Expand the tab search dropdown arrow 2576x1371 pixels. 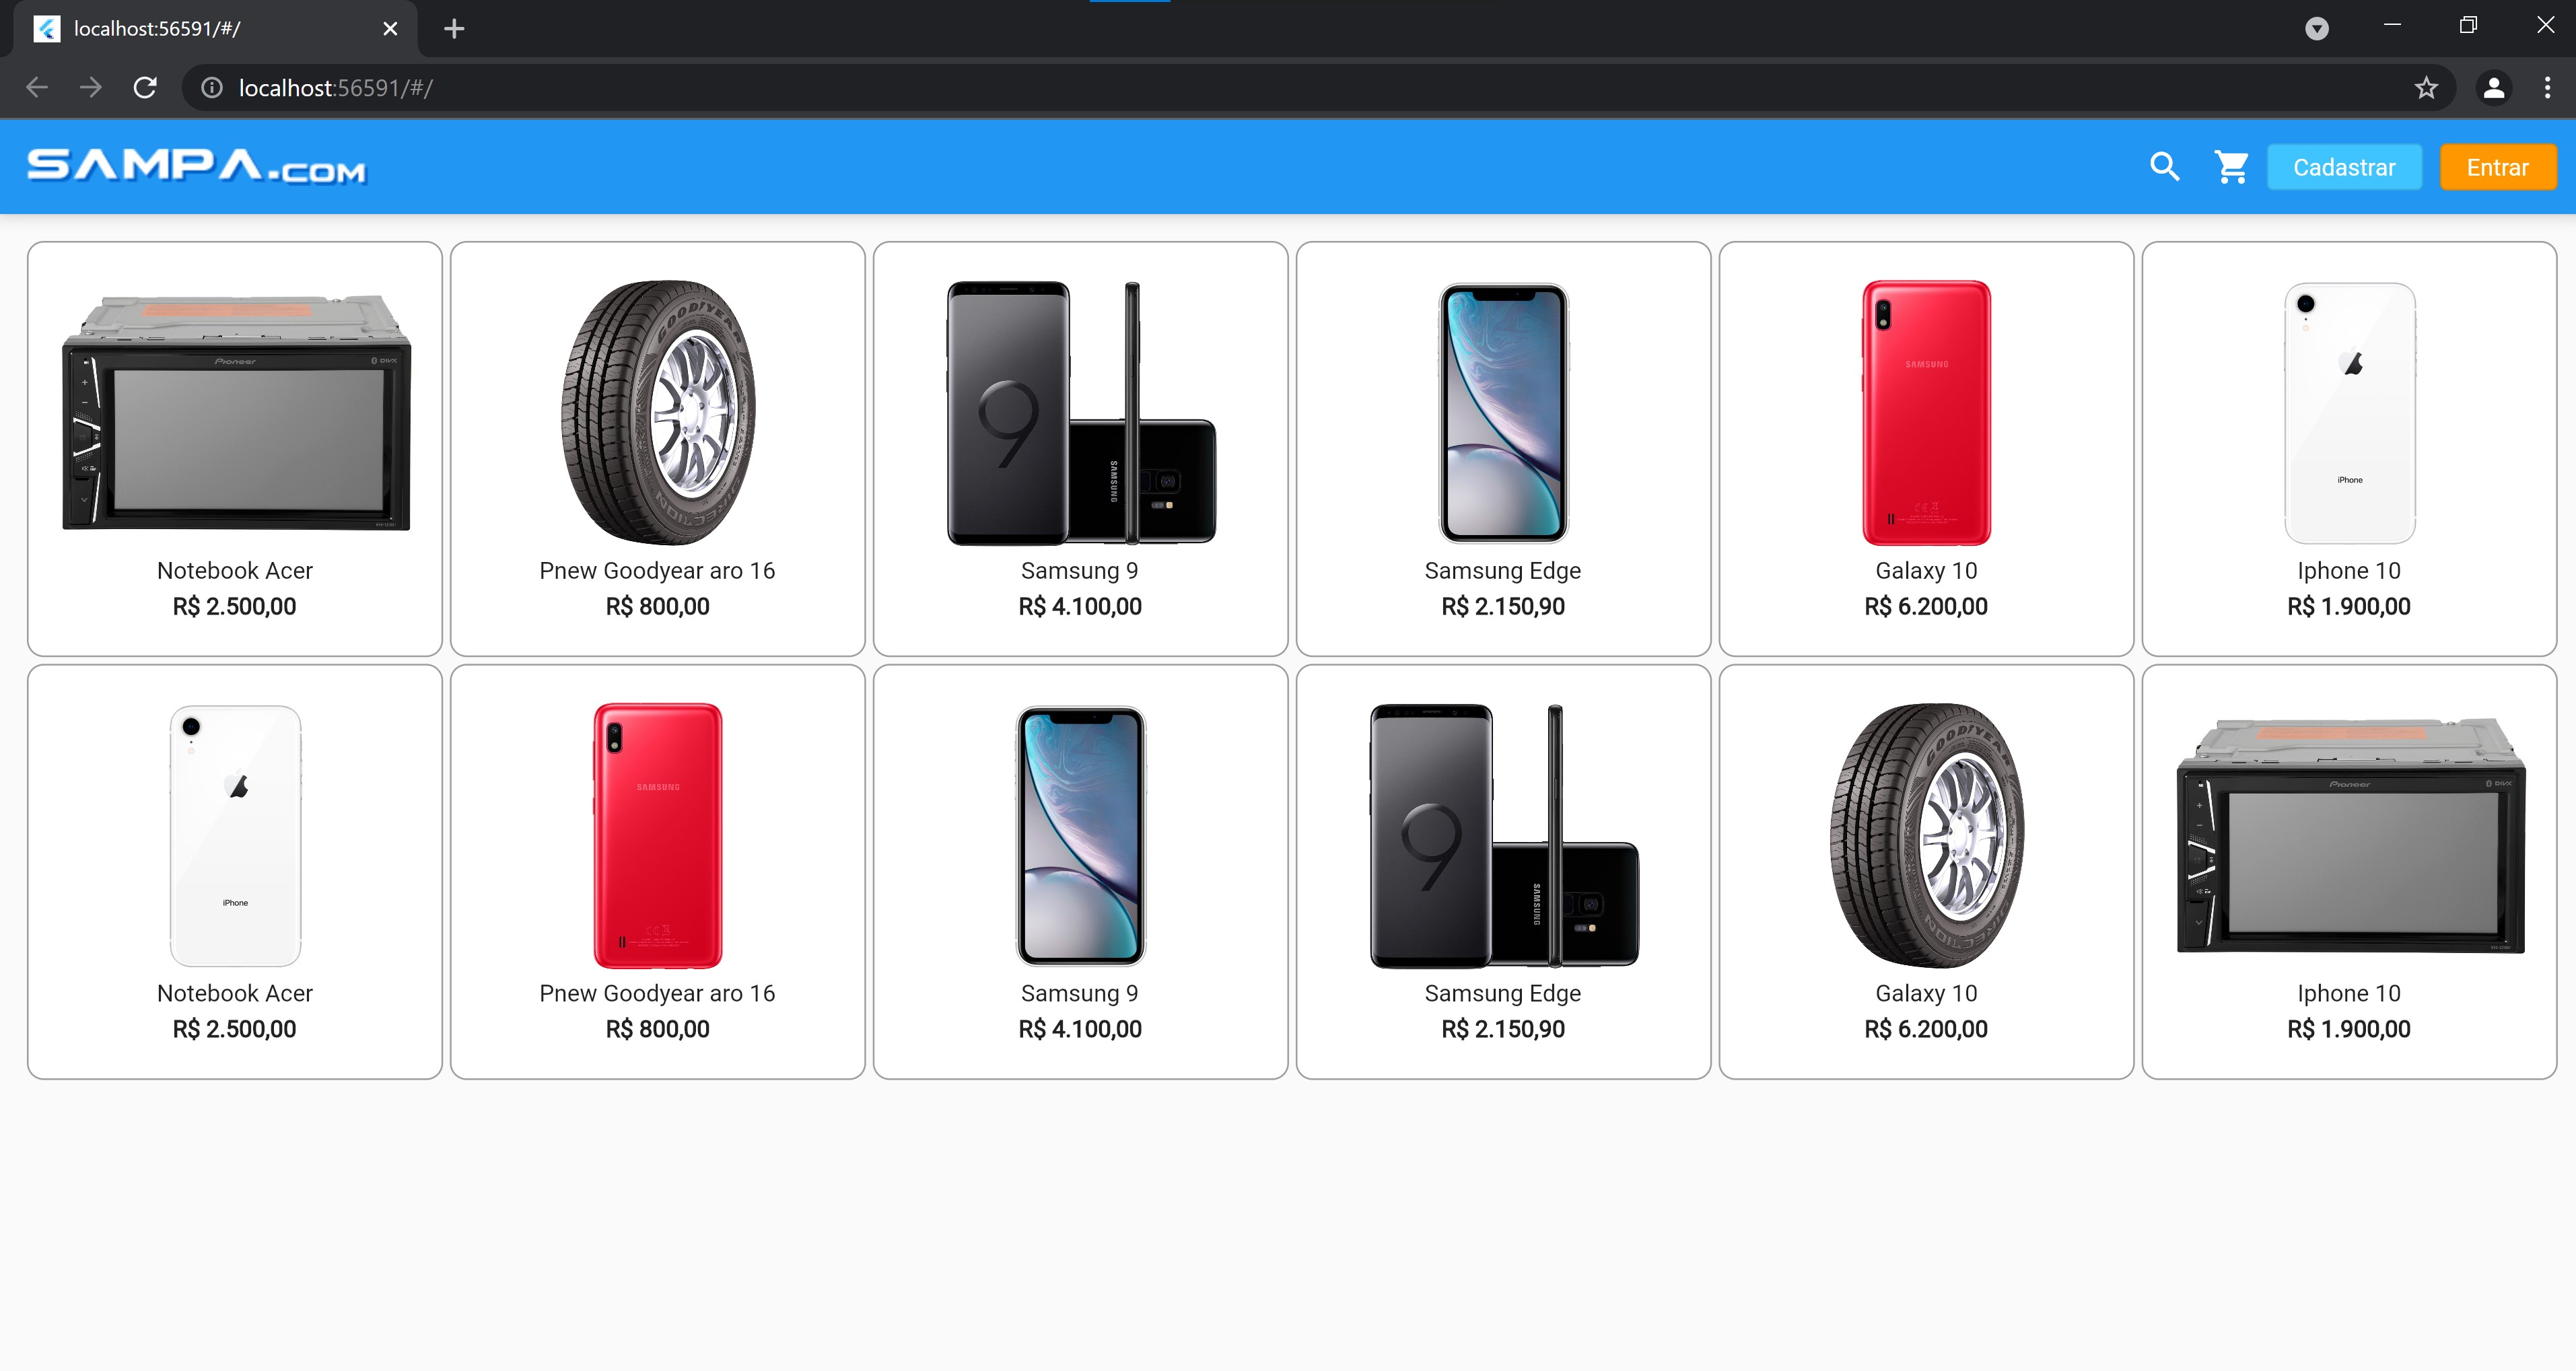point(2317,28)
